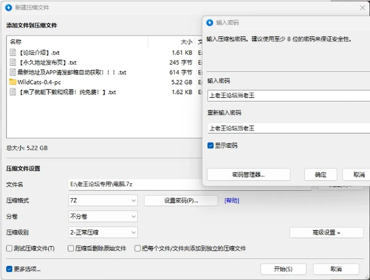The image size is (370, 280).
Task: Click the 重新输入密码 input field
Action: click(289, 128)
